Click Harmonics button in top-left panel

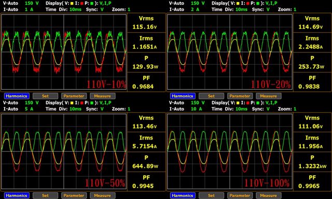17,96
